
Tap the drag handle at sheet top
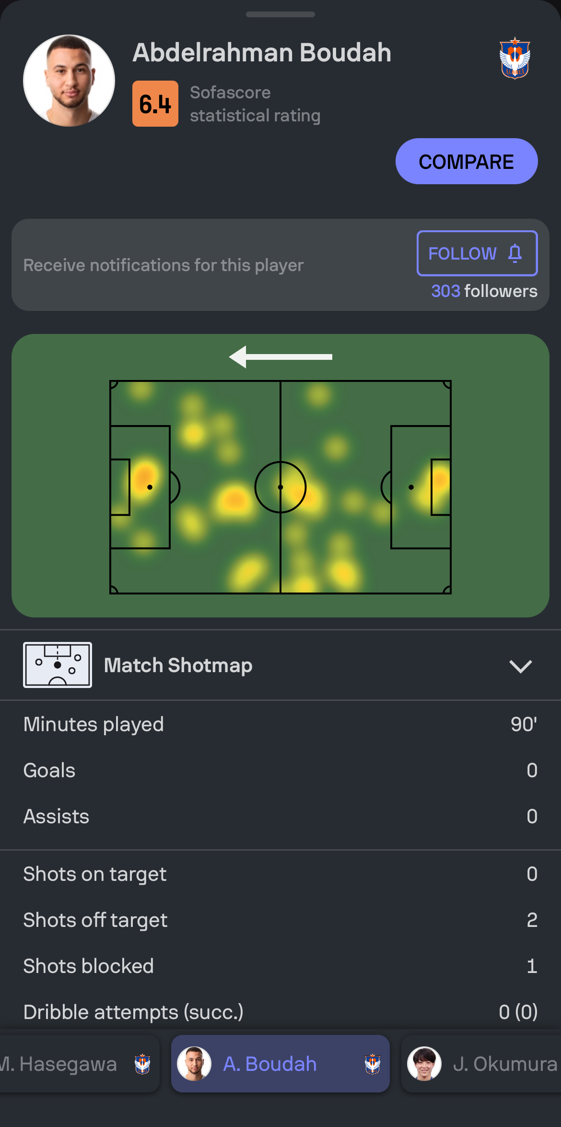point(280,14)
